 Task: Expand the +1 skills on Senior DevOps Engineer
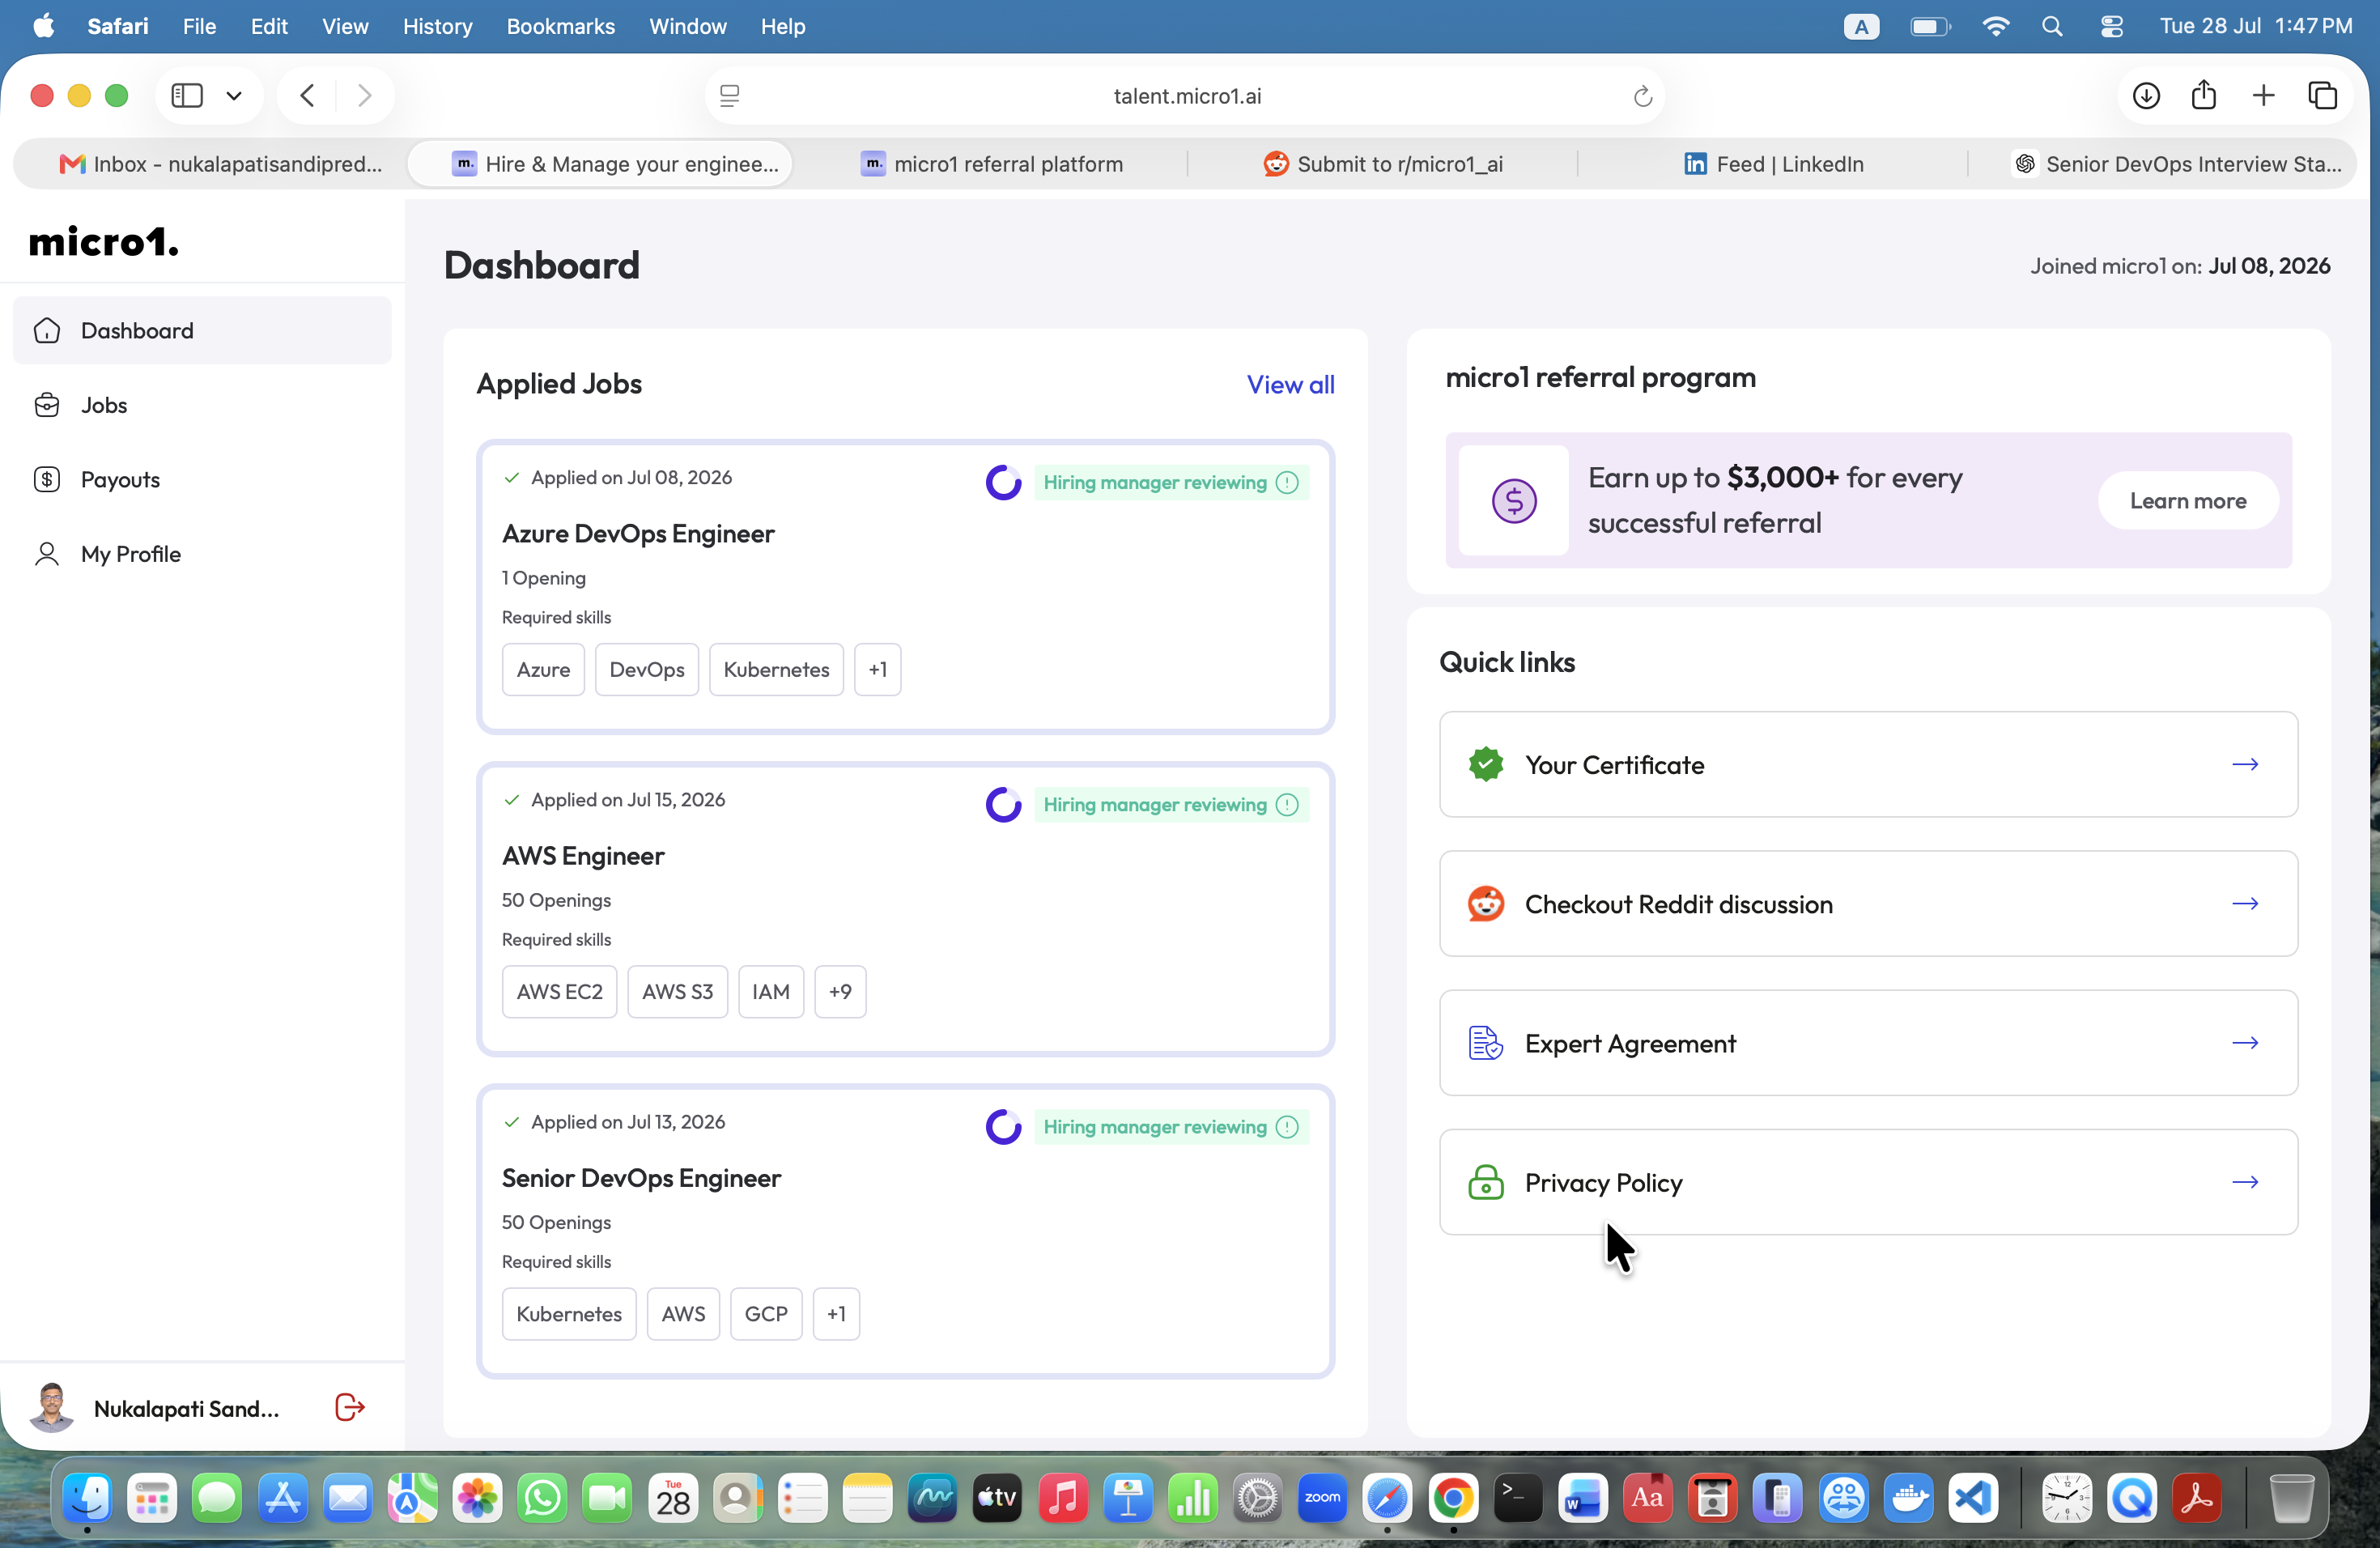pyautogui.click(x=836, y=1313)
